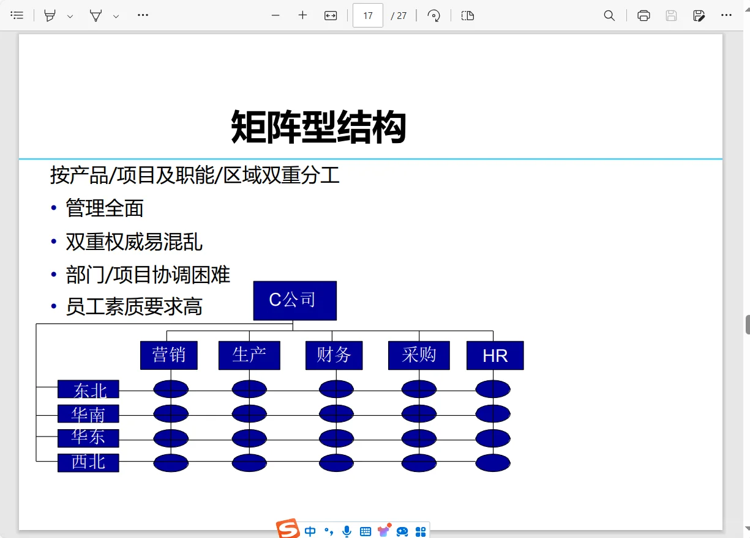This screenshot has width=750, height=538.
Task: Open highlight tool options dropdown
Action: [x=70, y=16]
